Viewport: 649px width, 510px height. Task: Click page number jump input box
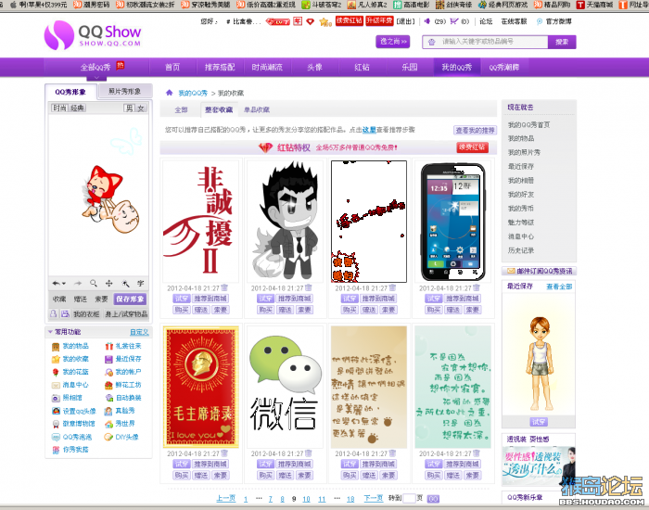tap(409, 499)
